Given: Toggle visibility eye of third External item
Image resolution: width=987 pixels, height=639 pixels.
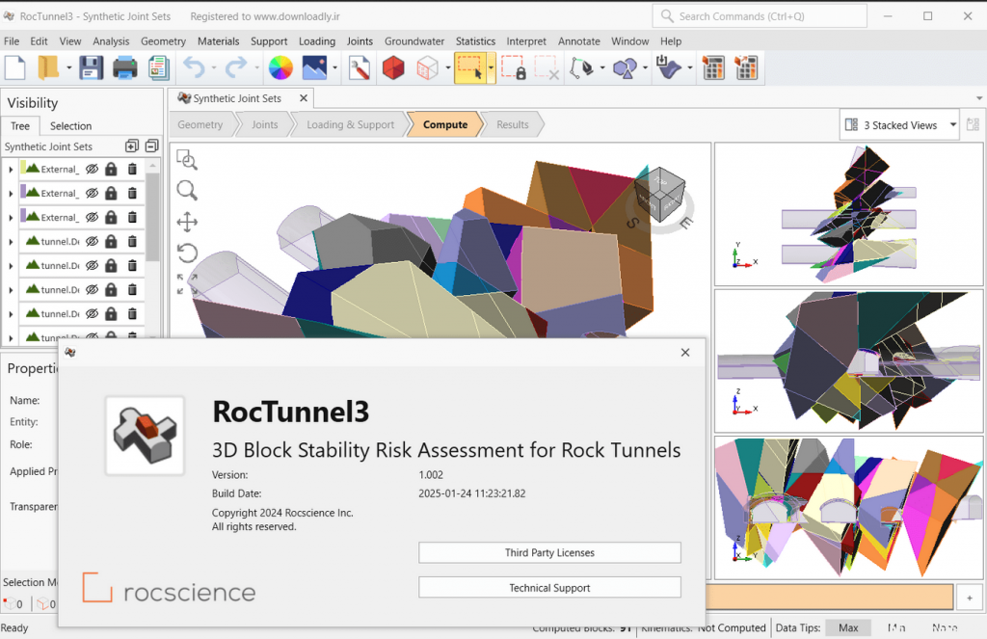Looking at the screenshot, I should click(x=92, y=217).
